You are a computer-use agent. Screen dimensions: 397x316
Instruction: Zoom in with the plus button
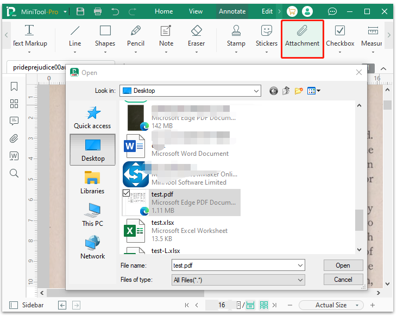pos(373,305)
